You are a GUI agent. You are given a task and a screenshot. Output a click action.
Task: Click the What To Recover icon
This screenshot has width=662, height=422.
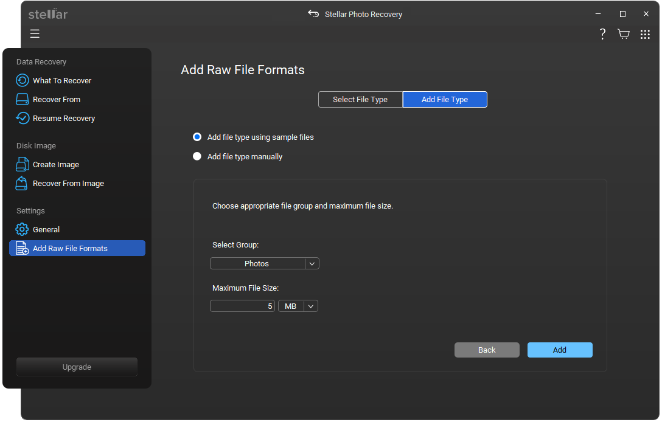(23, 80)
